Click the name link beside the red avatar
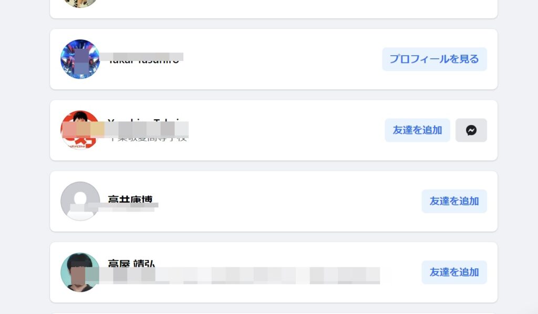The image size is (538, 314). click(145, 121)
